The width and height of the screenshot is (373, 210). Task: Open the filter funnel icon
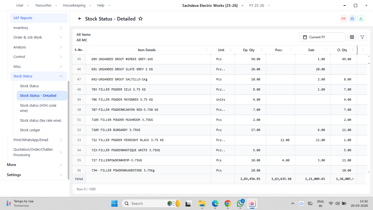click(x=362, y=37)
